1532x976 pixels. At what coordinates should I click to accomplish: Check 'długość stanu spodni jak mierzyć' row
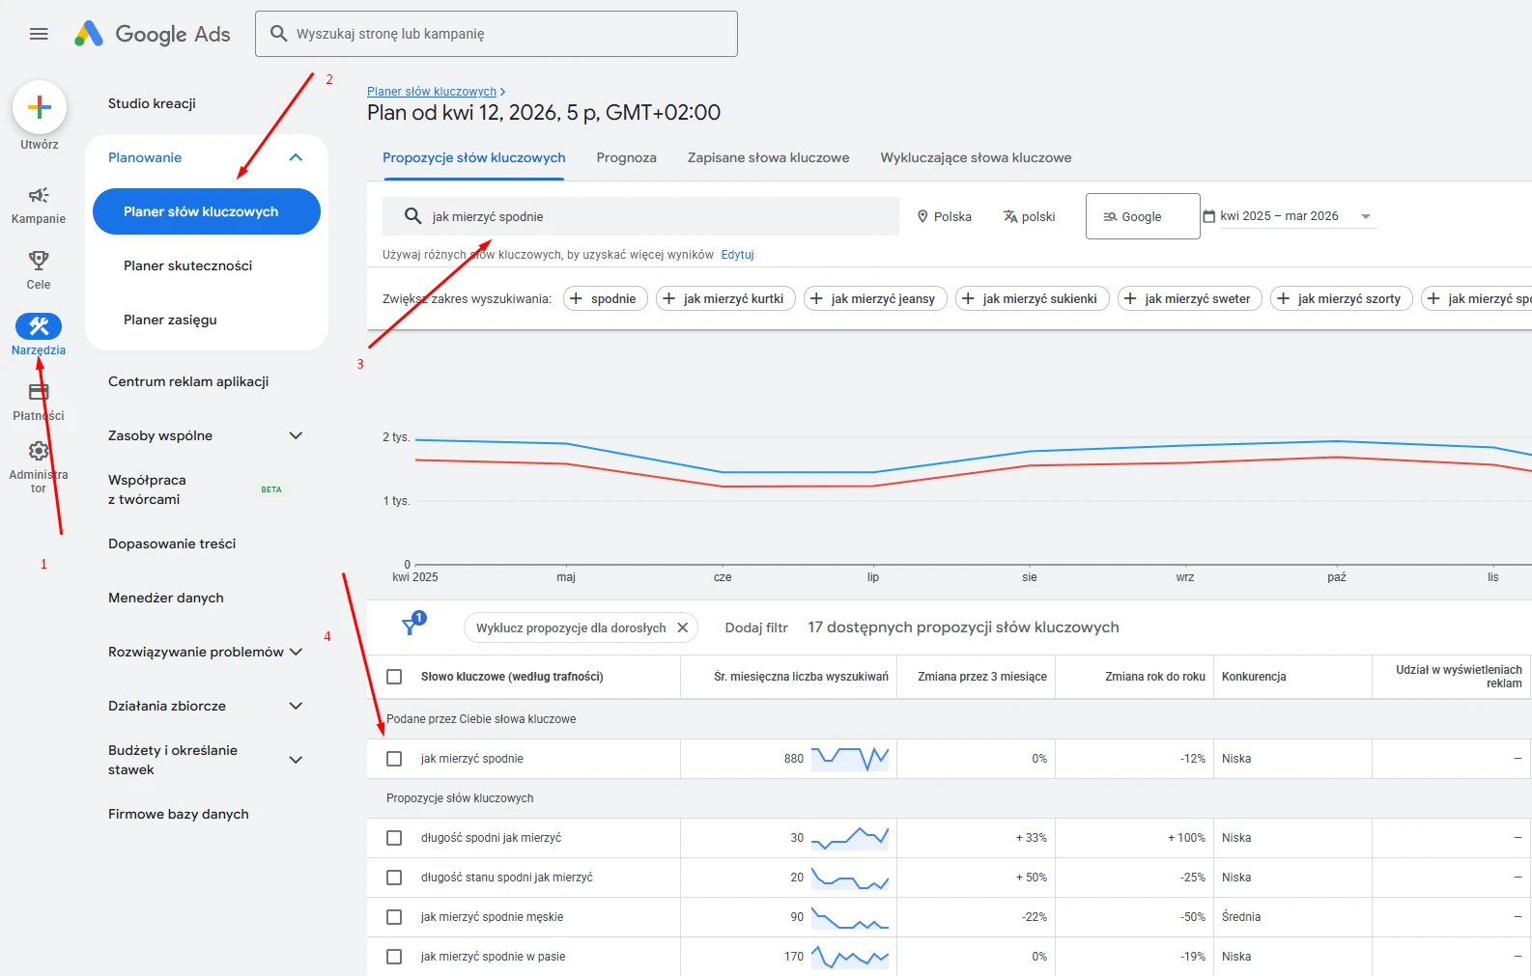(394, 878)
